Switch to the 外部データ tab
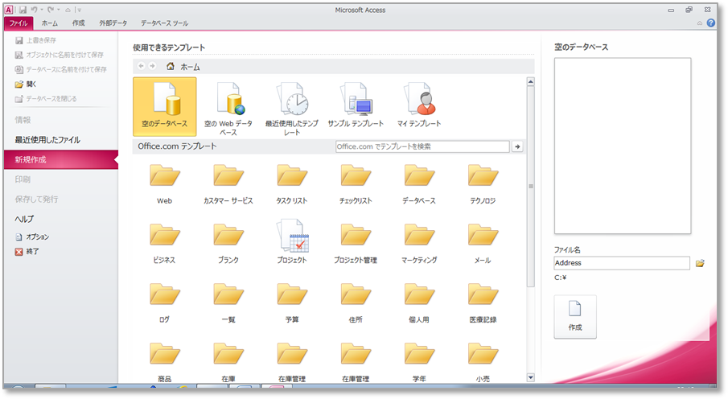Screen dimensions: 728x399 [x=113, y=23]
